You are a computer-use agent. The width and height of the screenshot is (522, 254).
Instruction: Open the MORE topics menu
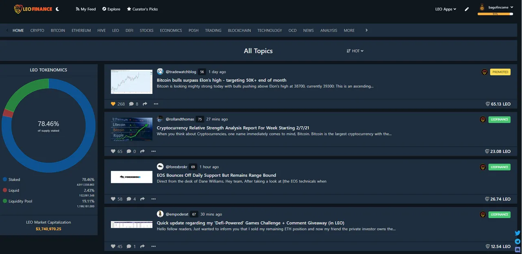tap(349, 30)
